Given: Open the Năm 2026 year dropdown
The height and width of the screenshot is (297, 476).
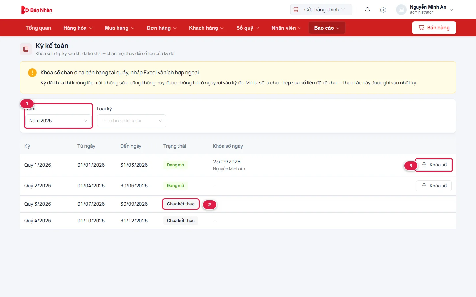Looking at the screenshot, I should (59, 121).
